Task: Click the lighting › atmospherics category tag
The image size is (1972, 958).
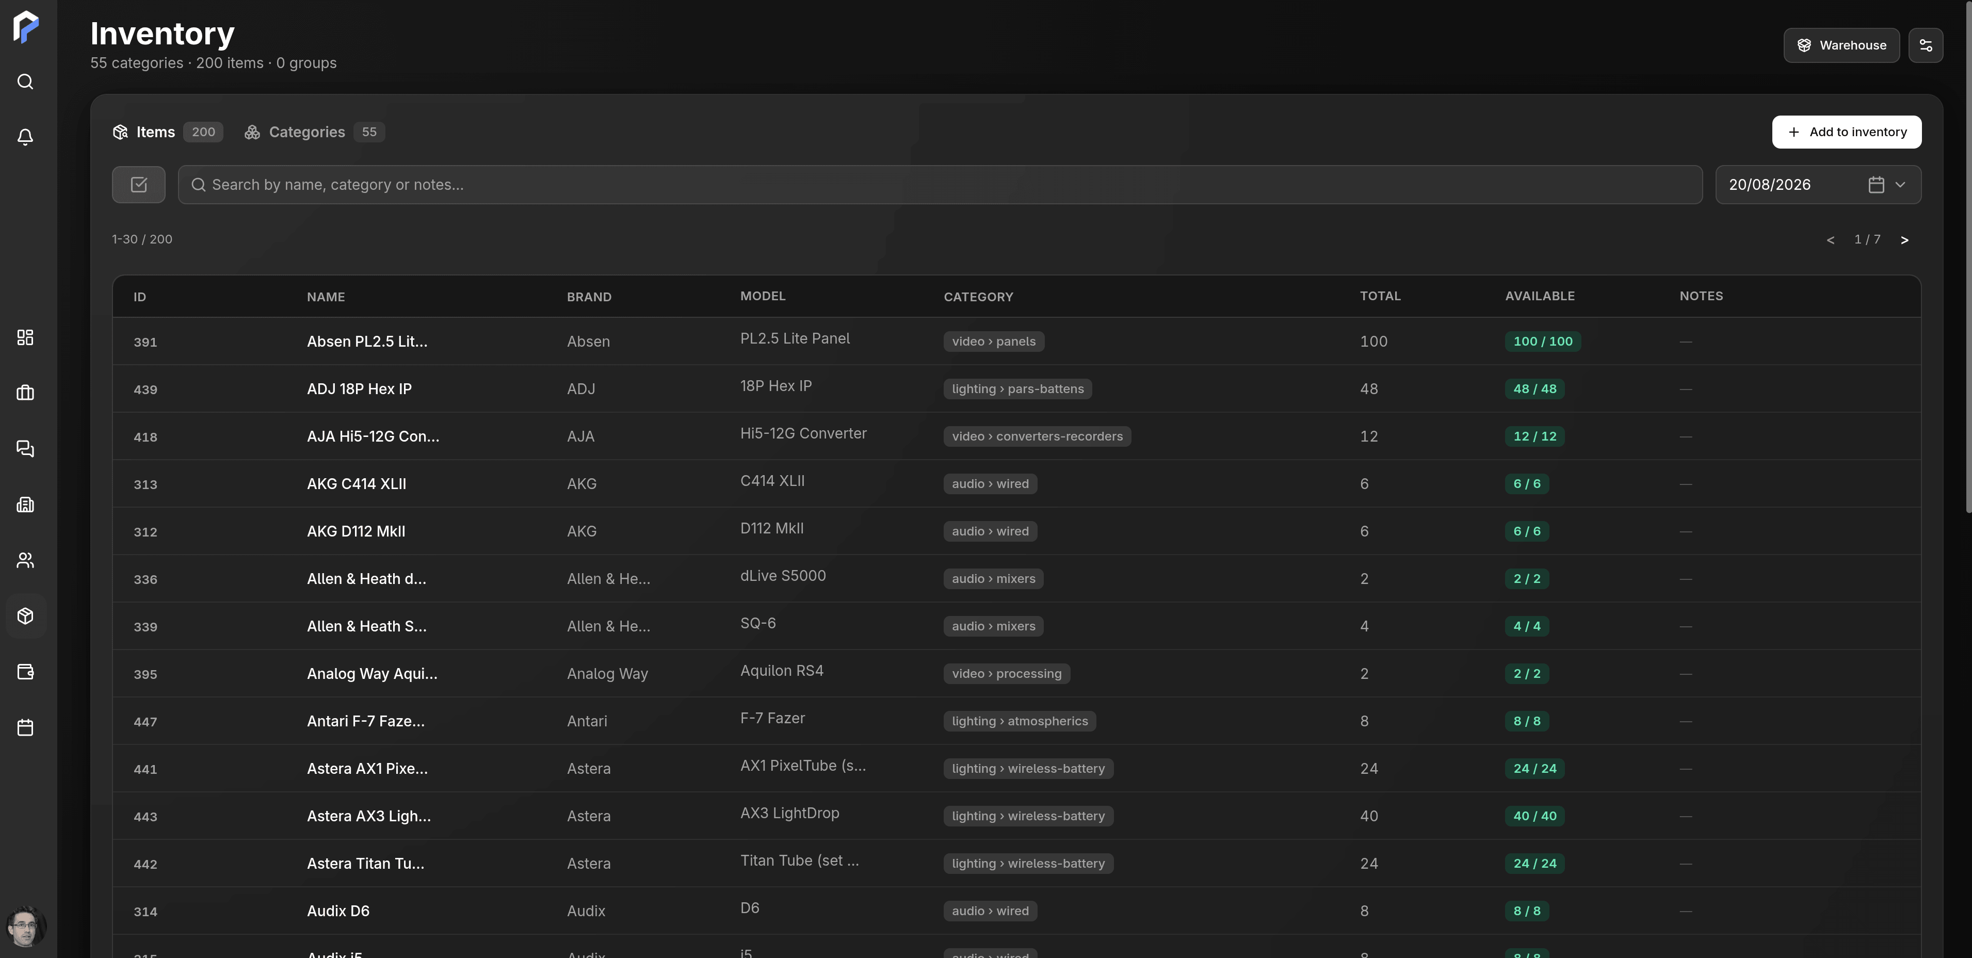Action: pos(1020,721)
